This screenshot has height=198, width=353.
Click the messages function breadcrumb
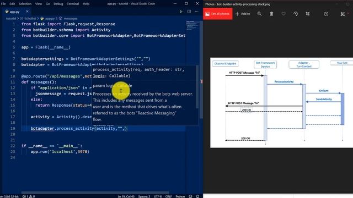[71, 19]
